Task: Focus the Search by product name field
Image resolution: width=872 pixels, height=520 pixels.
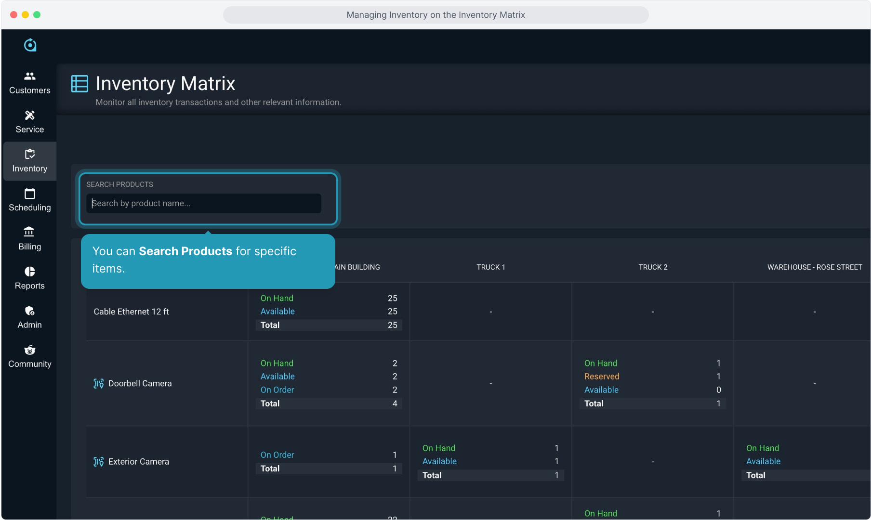Action: click(204, 203)
